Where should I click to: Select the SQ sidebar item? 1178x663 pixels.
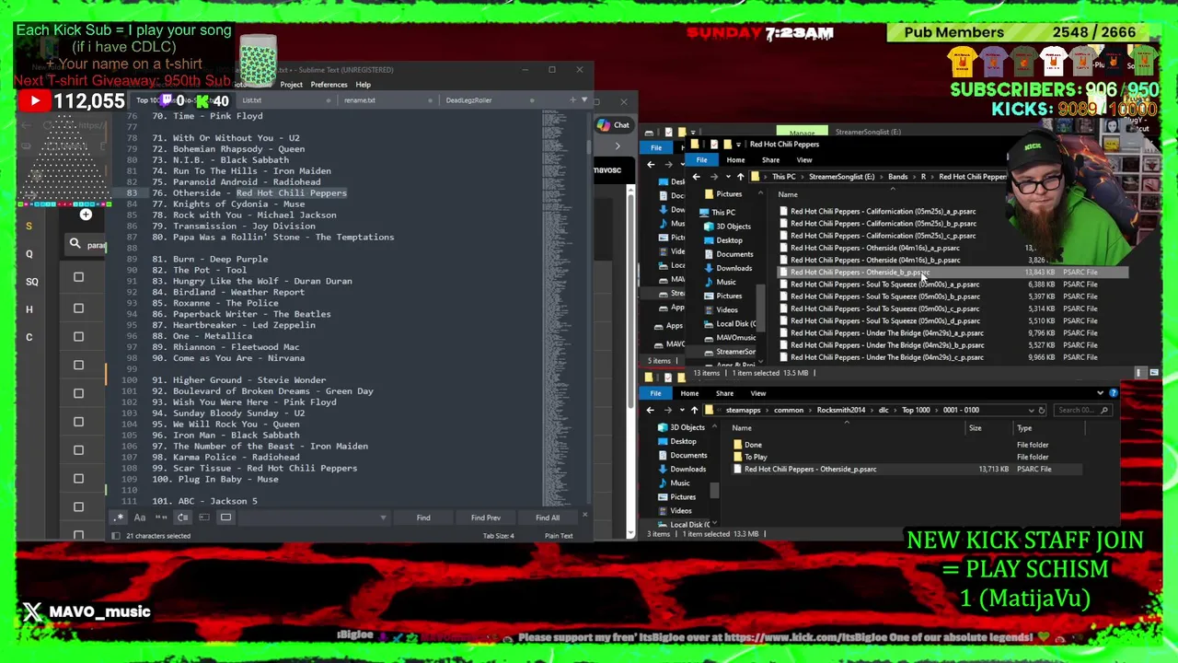tap(32, 282)
